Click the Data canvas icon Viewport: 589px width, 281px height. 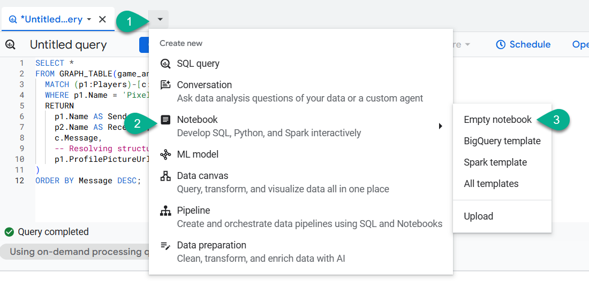pyautogui.click(x=165, y=176)
